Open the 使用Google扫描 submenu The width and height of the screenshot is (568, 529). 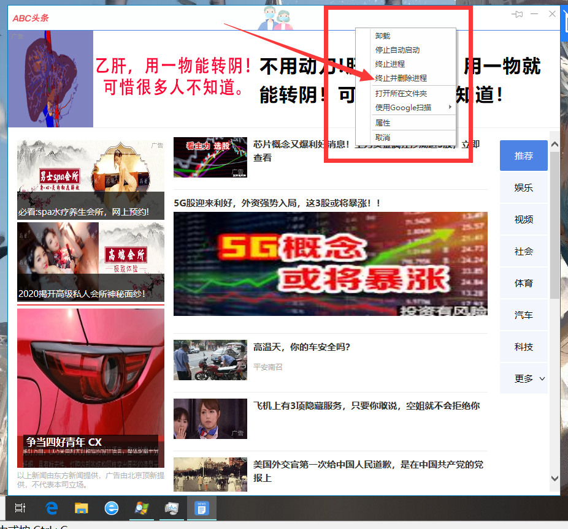pyautogui.click(x=399, y=107)
